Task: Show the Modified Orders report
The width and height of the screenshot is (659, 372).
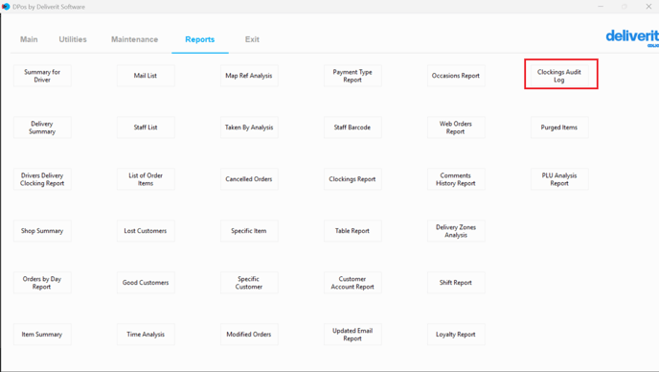Action: pyautogui.click(x=249, y=335)
